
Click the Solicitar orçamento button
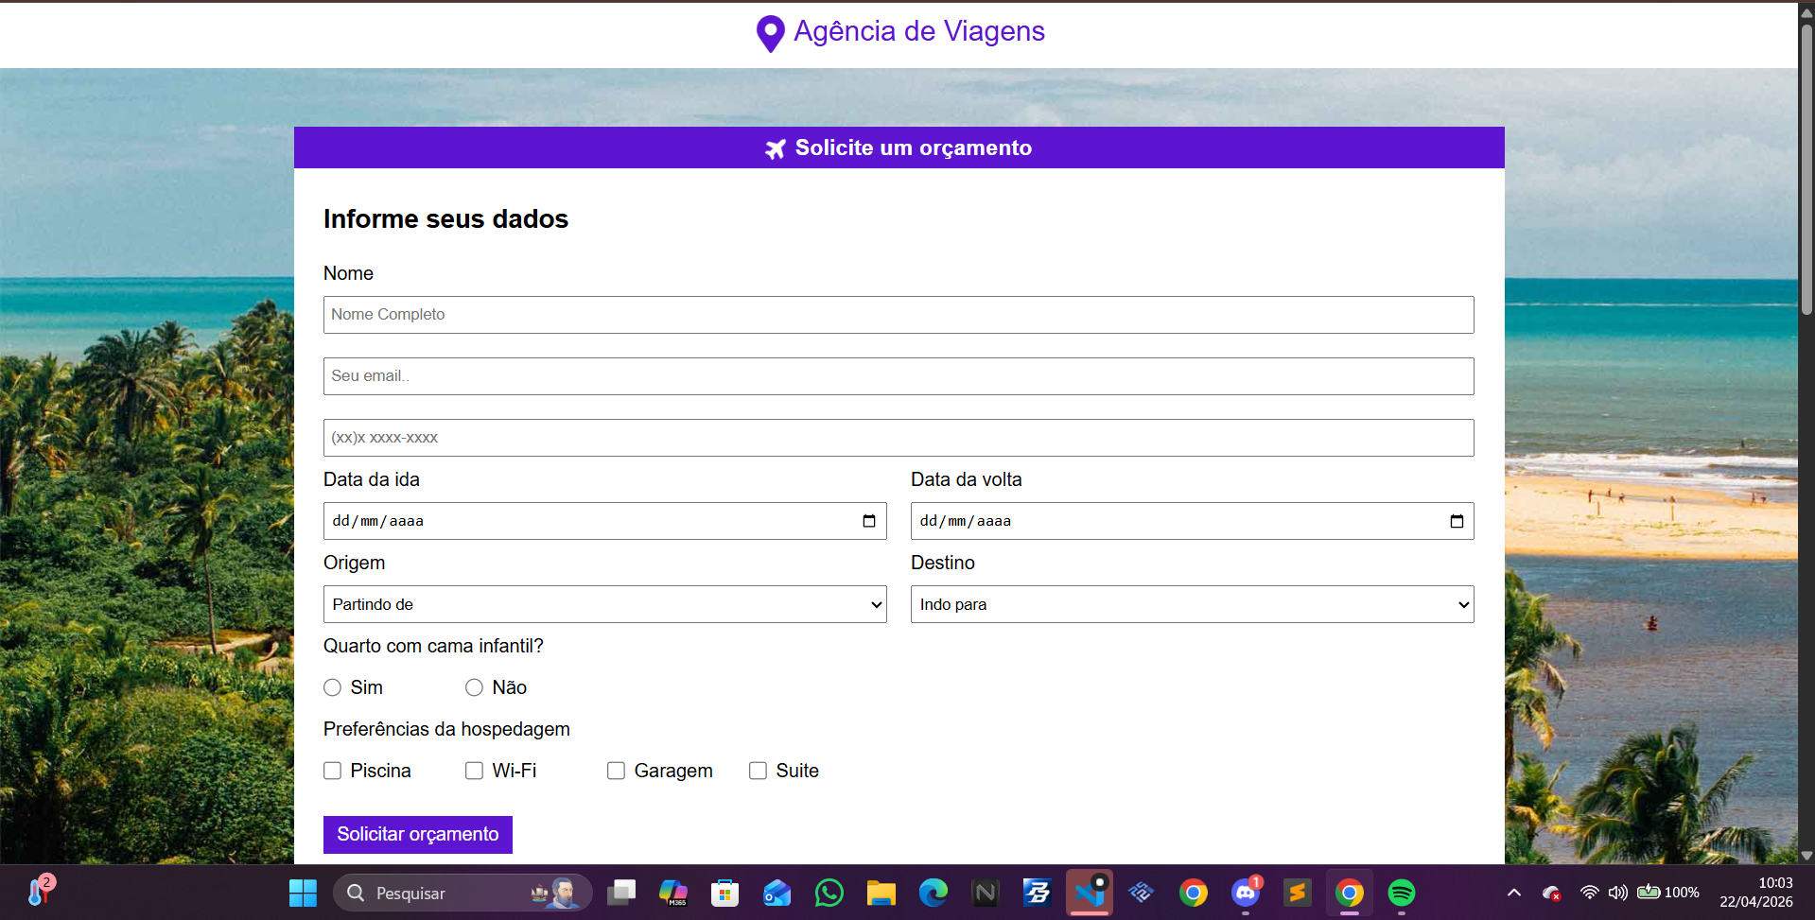click(418, 835)
